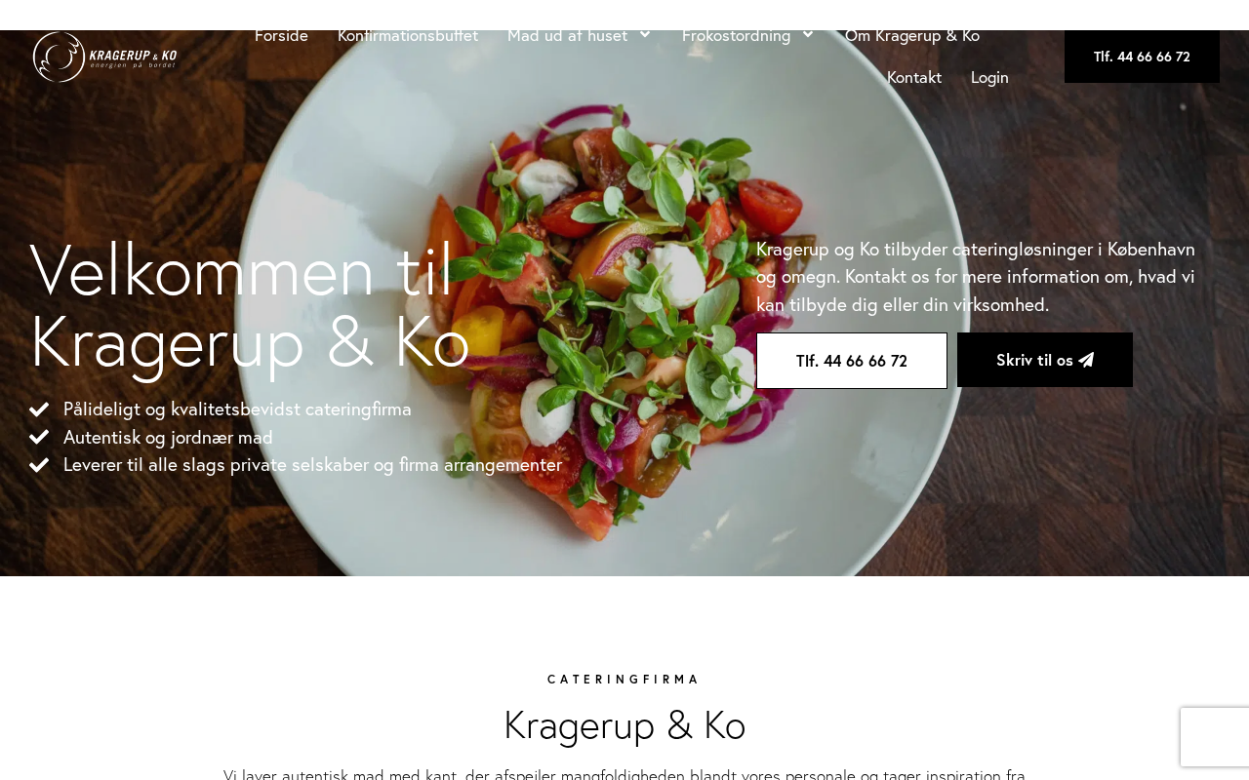Open the Mad ud af huset menu
Viewport: 1249px width, 780px height.
click(567, 35)
